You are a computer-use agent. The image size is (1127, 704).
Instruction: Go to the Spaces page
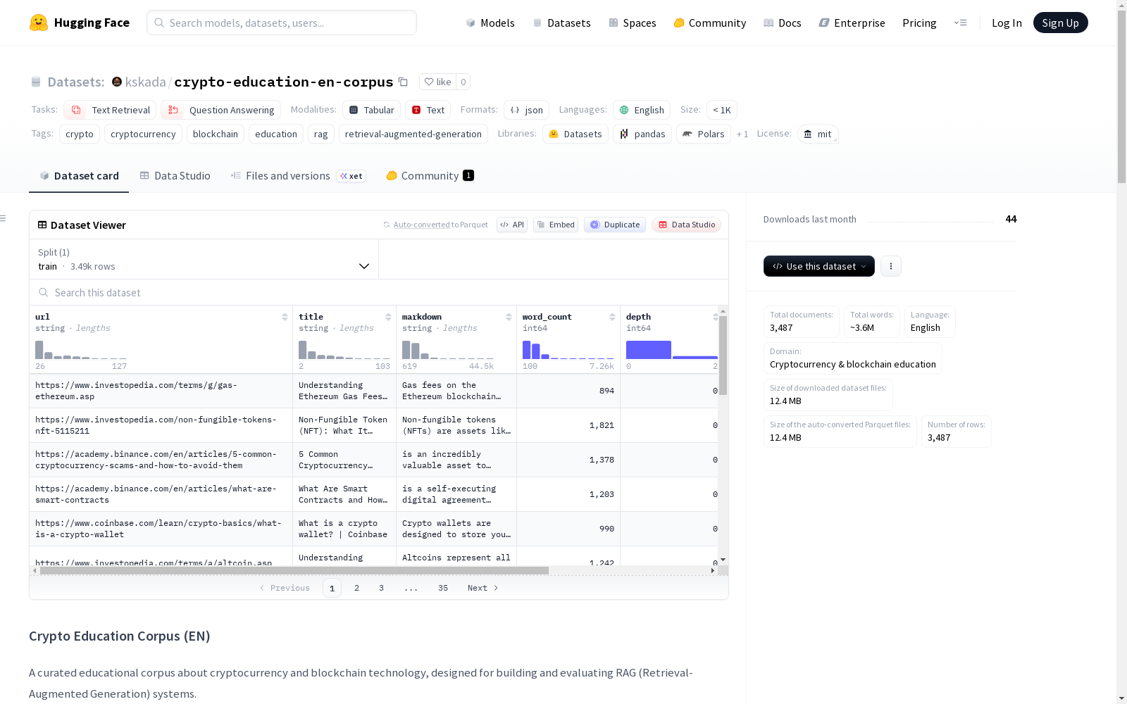click(x=633, y=23)
